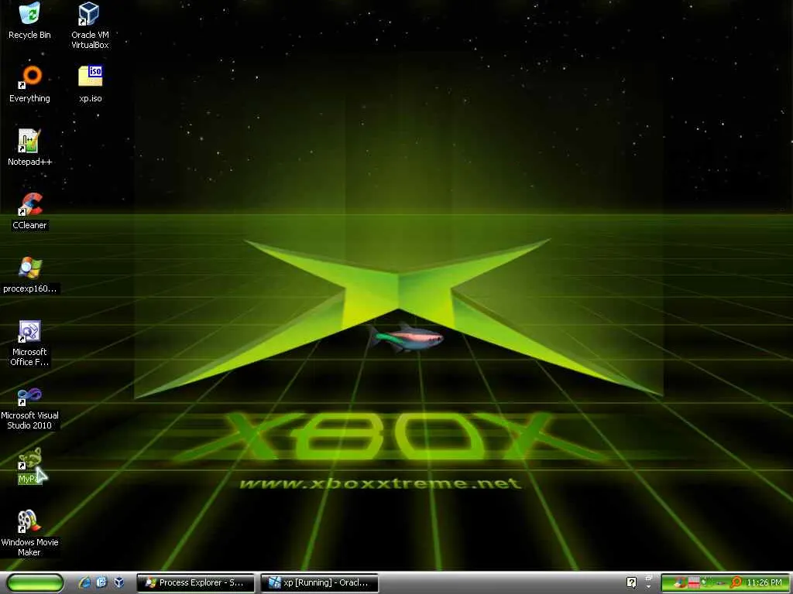Click the red graph tray icon
Viewport: 793px width, 594px height.
point(694,583)
